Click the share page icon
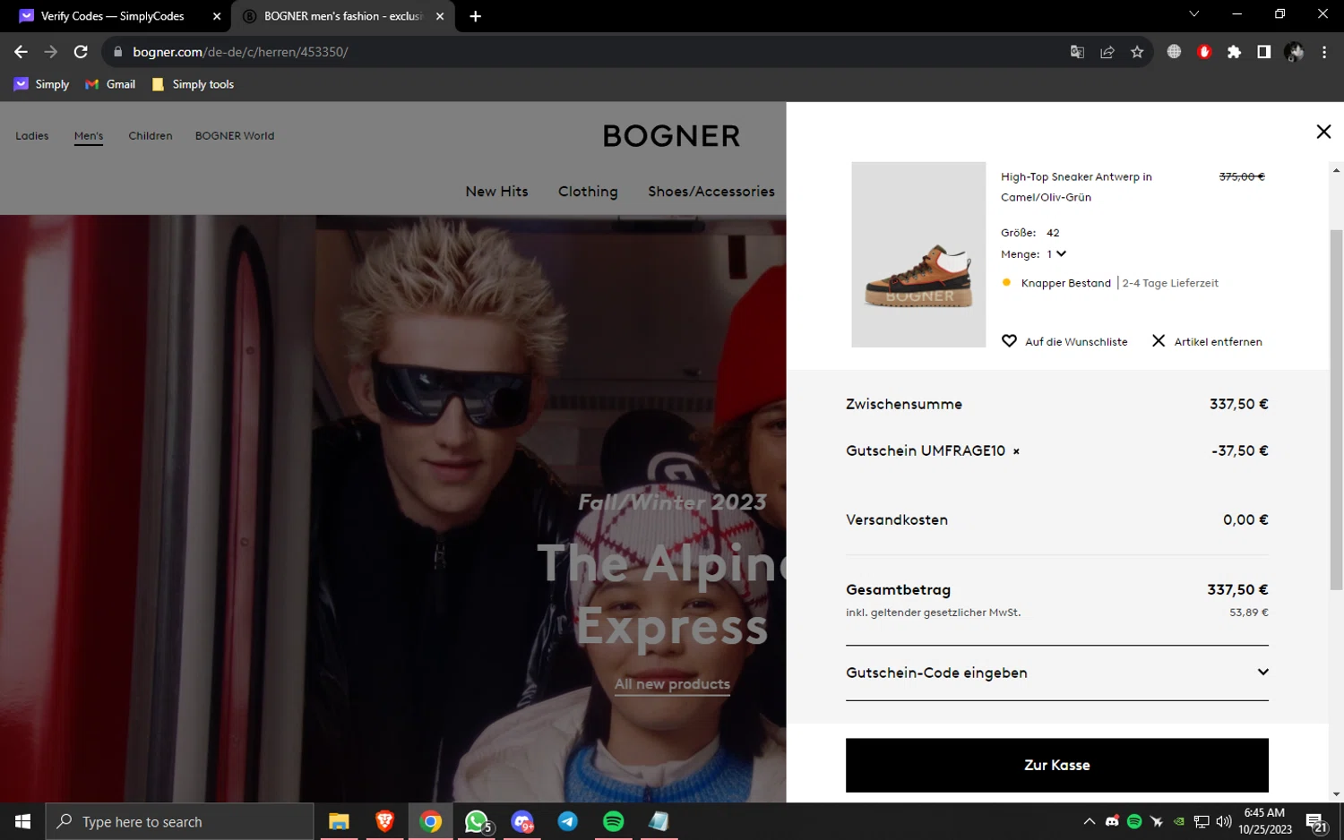 pos(1107,52)
